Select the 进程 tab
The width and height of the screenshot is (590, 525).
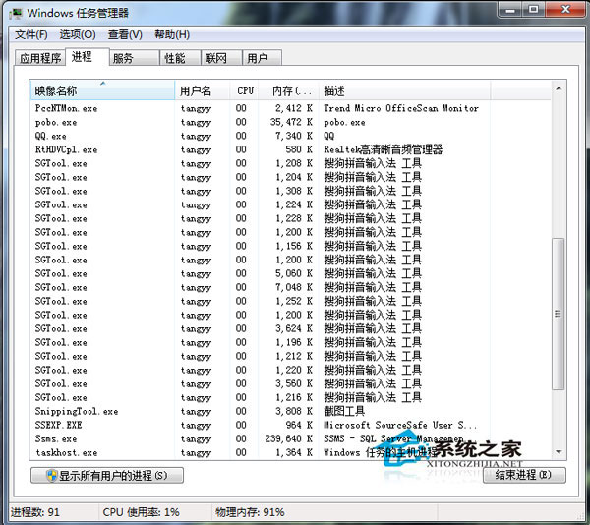[88, 57]
